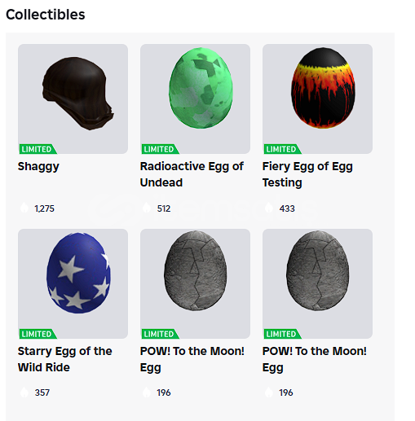415x421 pixels.
Task: Click LIMITED badge on the Starry Egg
Action: coord(38,334)
